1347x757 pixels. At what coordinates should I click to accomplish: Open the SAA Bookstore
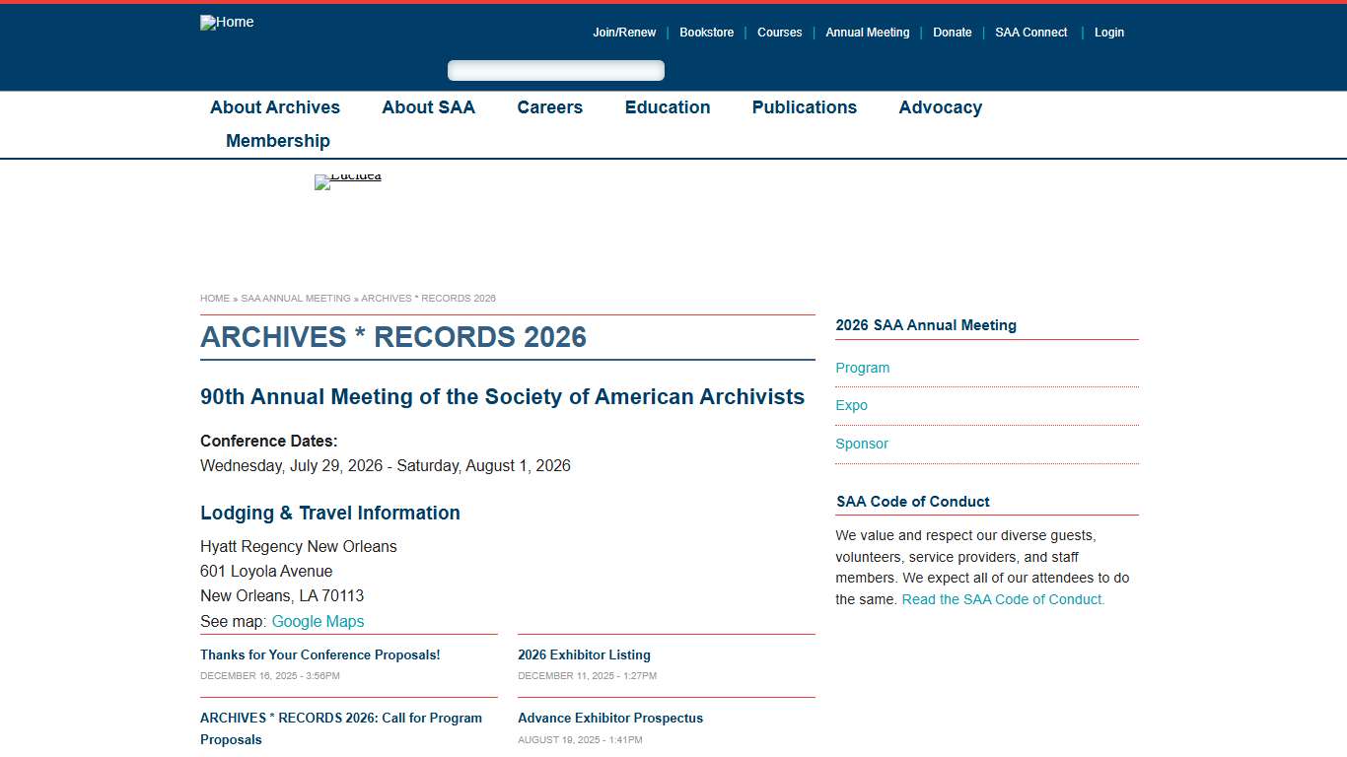coord(706,32)
